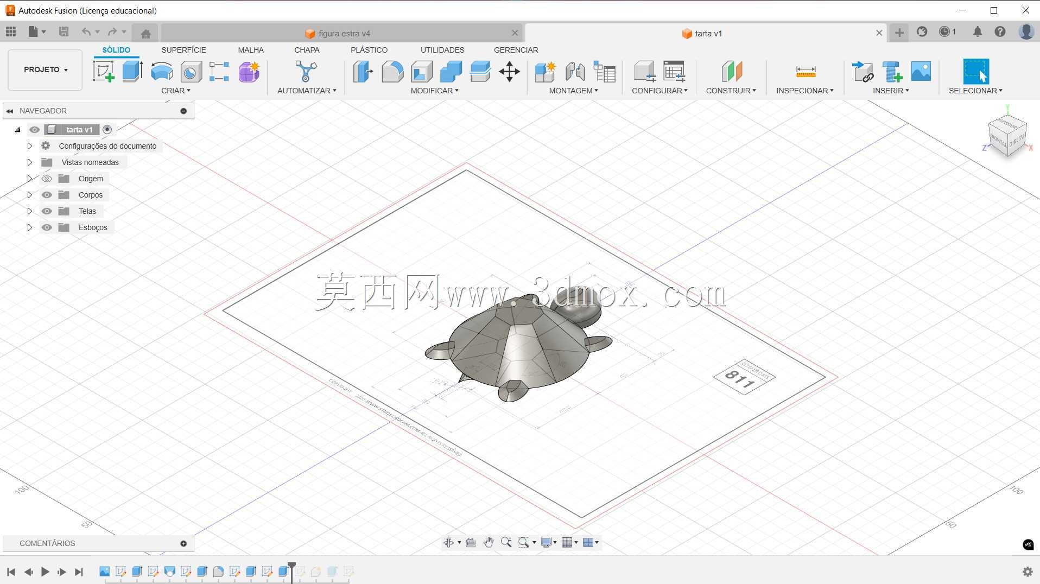This screenshot has width=1040, height=584.
Task: Open the INSPECIONAR menu
Action: coord(804,91)
